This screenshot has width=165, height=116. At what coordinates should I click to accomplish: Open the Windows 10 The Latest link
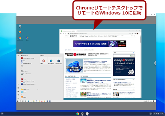click(x=71, y=95)
